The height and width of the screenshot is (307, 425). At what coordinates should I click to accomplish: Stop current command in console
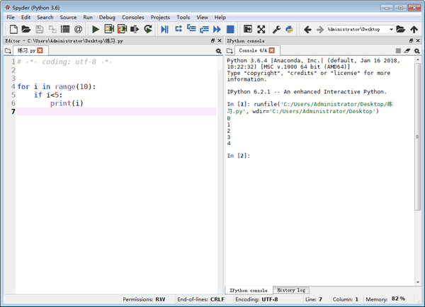398,51
